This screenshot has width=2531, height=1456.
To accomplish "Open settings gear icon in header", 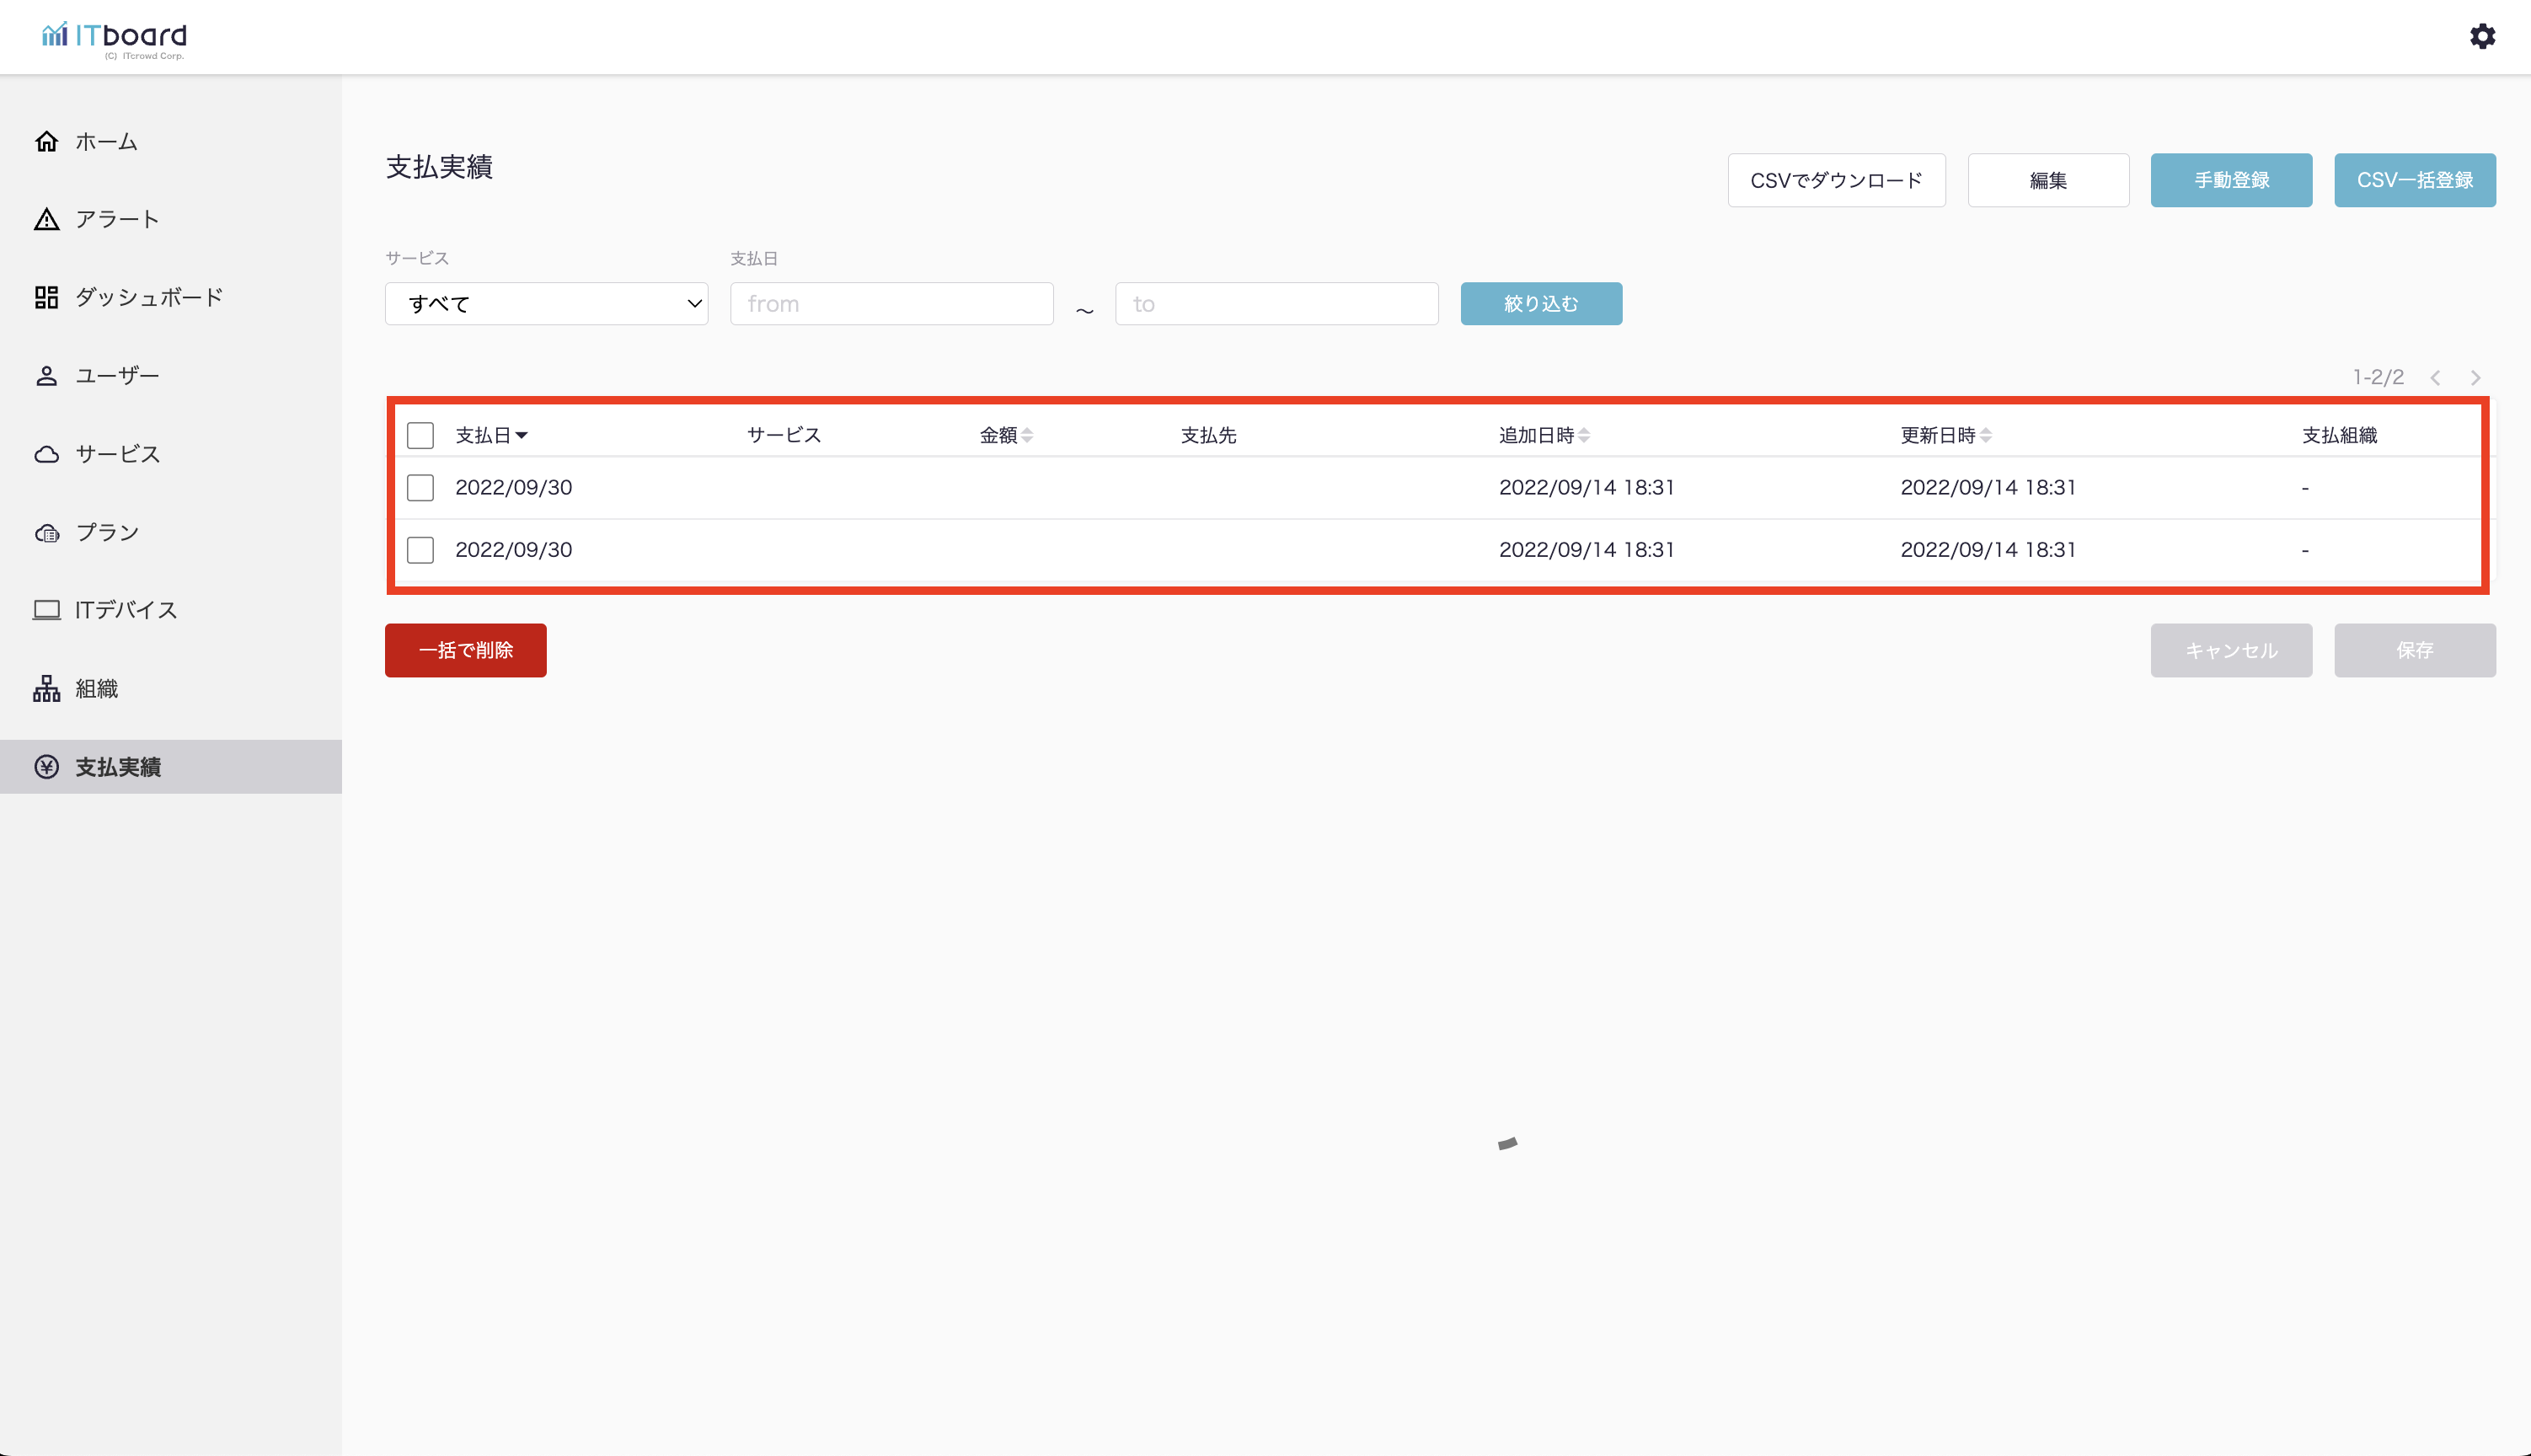I will 2482,37.
